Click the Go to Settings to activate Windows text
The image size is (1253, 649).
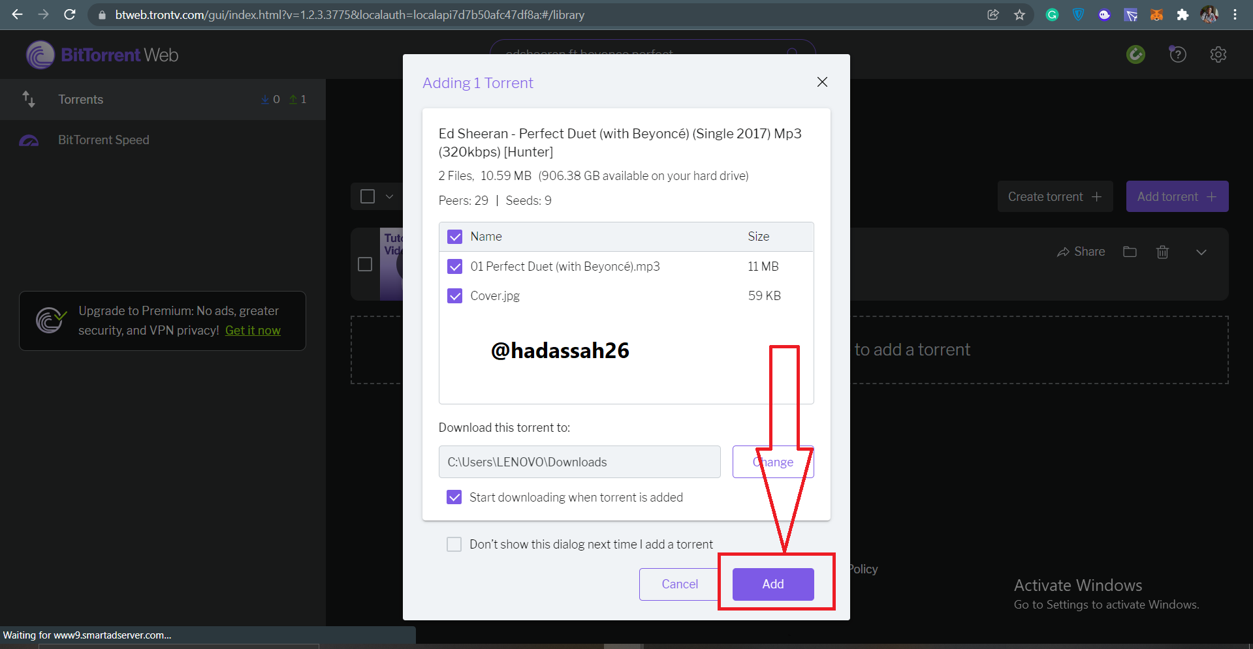(x=1106, y=605)
